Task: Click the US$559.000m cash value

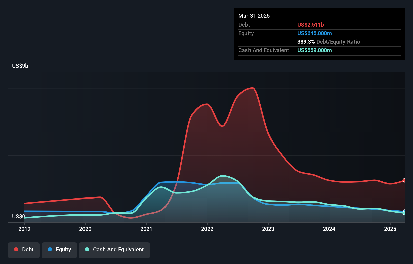Action: pos(314,50)
